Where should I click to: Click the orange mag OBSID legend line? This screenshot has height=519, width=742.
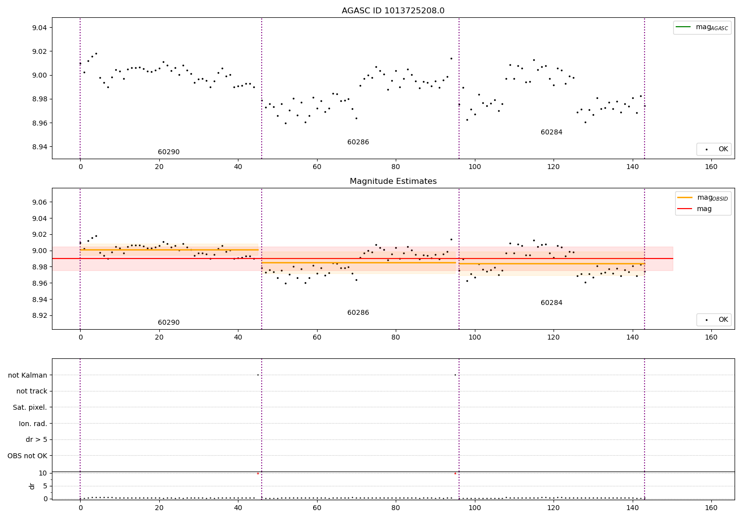[x=685, y=198]
